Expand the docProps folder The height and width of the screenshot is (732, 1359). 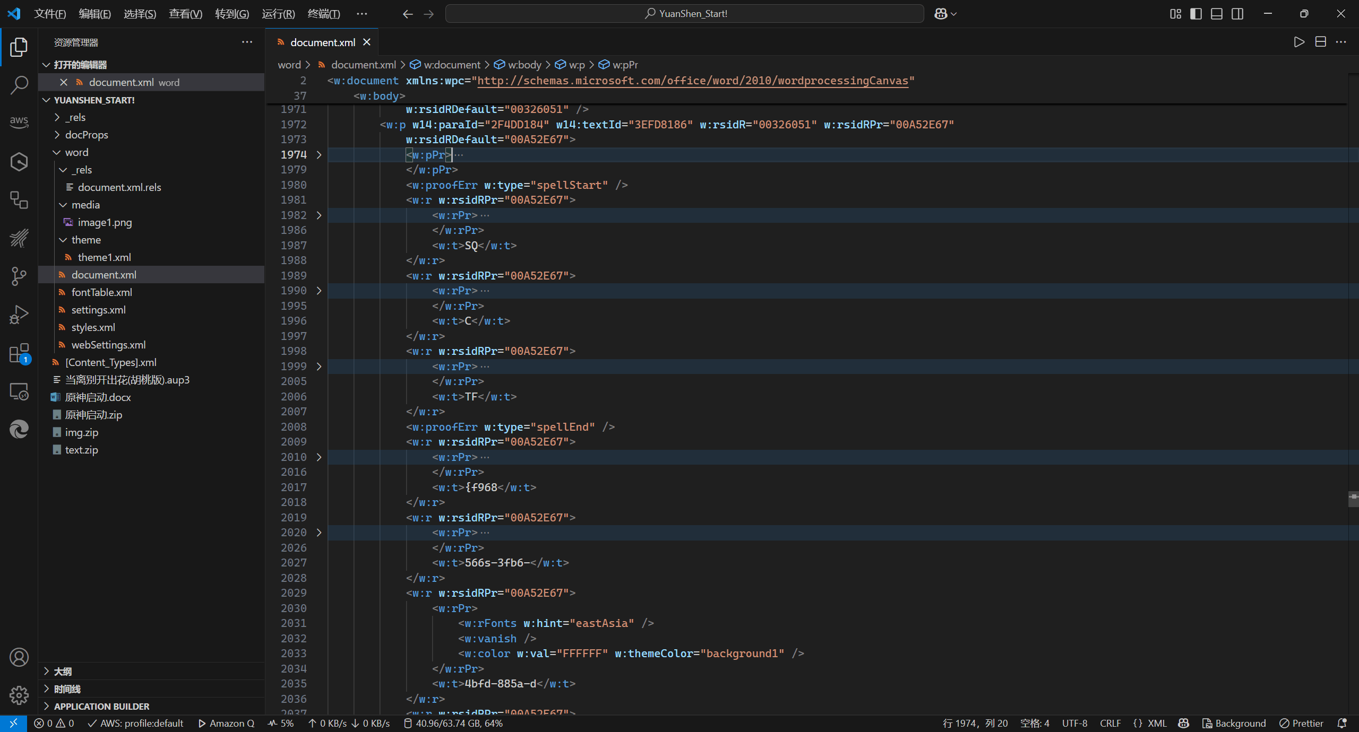point(87,135)
